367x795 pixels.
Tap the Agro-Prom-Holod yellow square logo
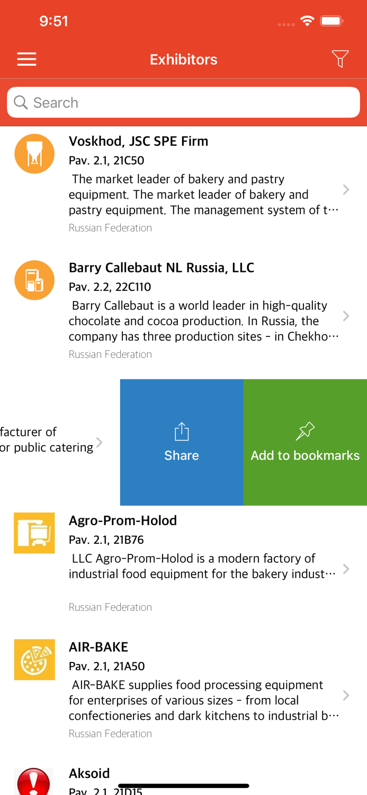click(x=34, y=533)
